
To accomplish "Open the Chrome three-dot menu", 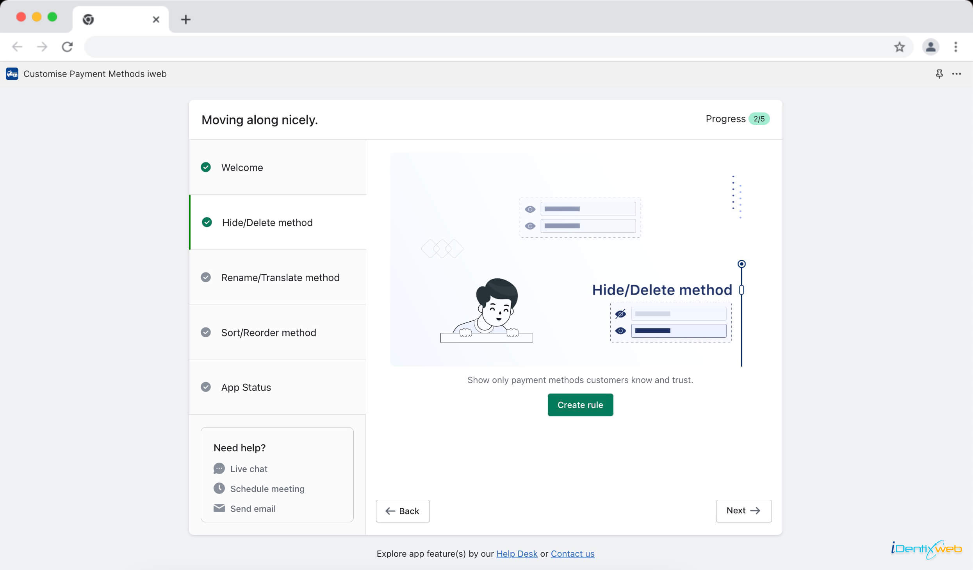I will (x=955, y=47).
